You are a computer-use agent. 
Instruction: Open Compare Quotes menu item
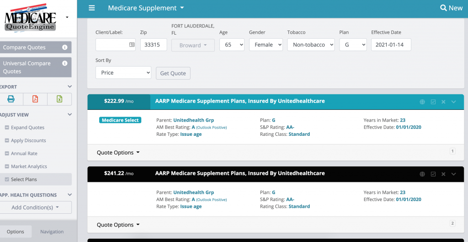click(x=36, y=47)
